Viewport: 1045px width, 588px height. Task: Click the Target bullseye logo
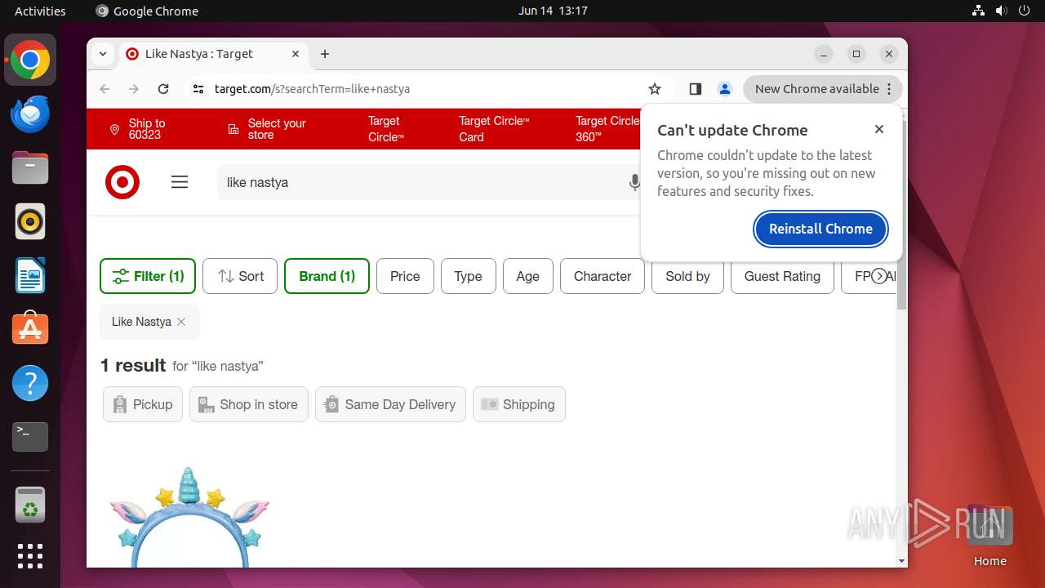122,182
